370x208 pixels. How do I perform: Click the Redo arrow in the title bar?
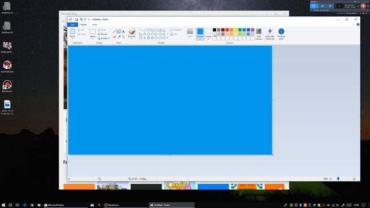pyautogui.click(x=85, y=19)
